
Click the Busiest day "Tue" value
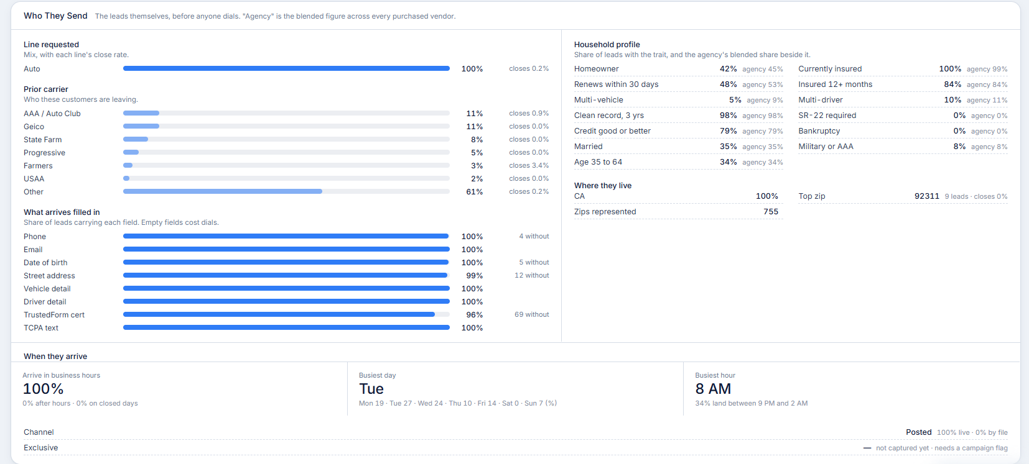tap(371, 389)
